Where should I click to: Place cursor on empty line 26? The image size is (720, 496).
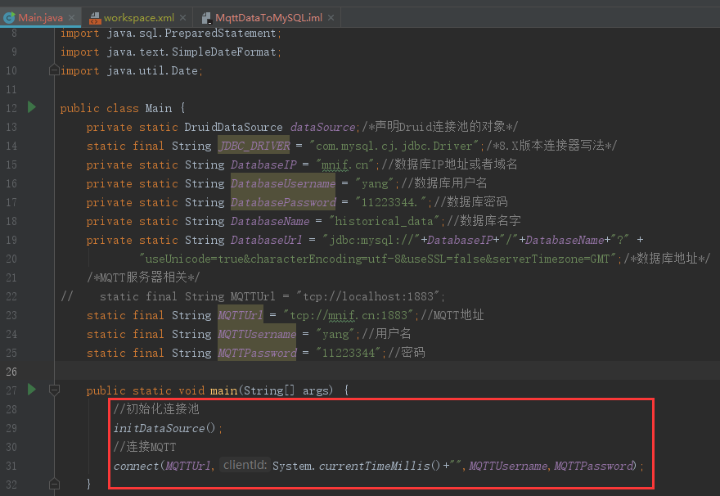point(385,371)
